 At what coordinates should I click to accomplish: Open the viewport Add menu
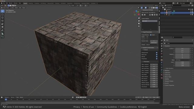pyautogui.click(x=20, y=8)
